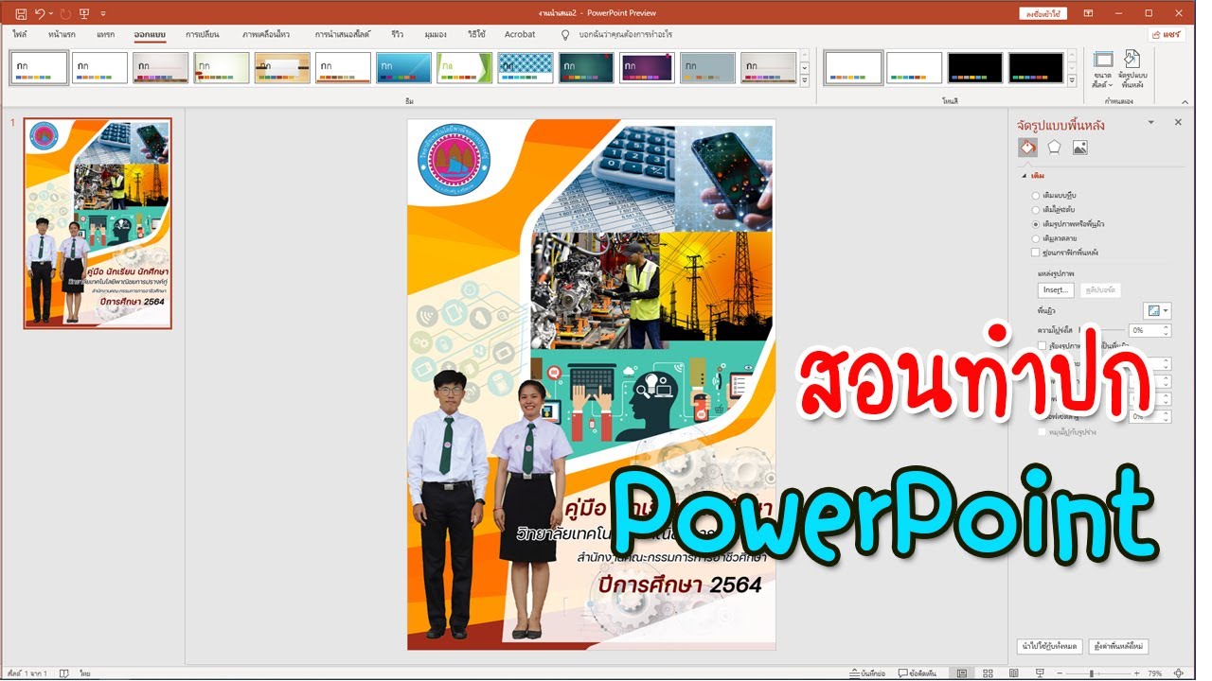Image resolution: width=1212 pixels, height=681 pixels.
Task: Click the จัดรูปแบบพื้นหลัง (Format Background) icon
Action: [x=1132, y=70]
